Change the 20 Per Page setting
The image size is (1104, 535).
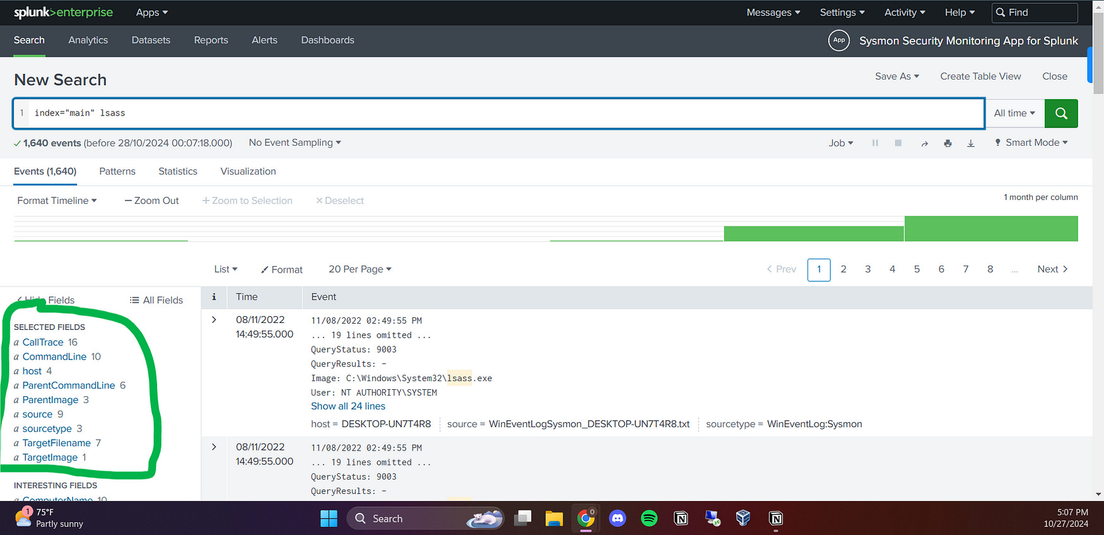tap(360, 269)
